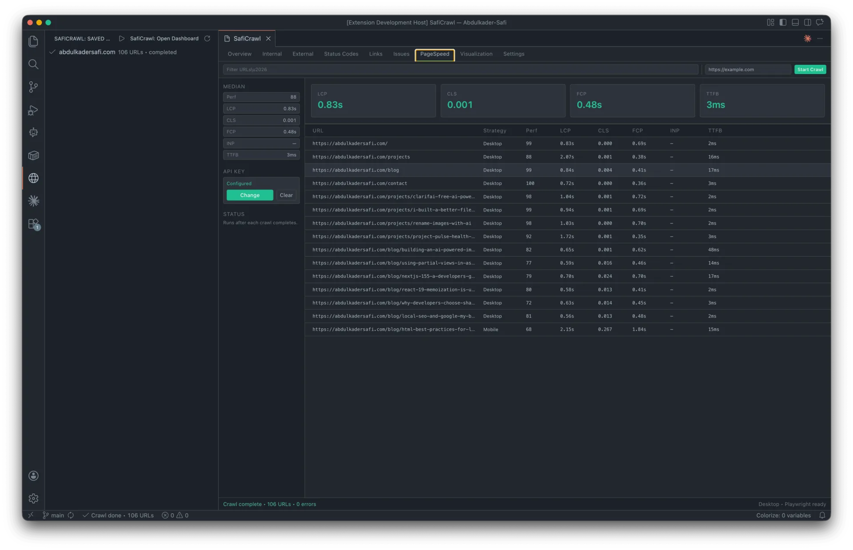This screenshot has height=550, width=853.
Task: Click the chat icon at title bar right
Action: click(x=820, y=22)
